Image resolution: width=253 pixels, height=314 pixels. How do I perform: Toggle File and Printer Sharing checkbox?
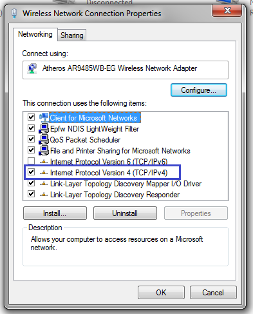click(x=31, y=150)
